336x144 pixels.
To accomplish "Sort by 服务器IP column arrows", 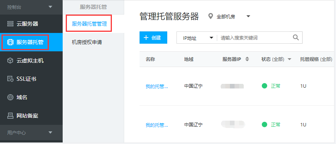I will point(247,59).
